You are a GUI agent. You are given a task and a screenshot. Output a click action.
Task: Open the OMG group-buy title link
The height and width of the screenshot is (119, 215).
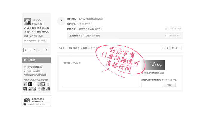[x=37, y=30]
